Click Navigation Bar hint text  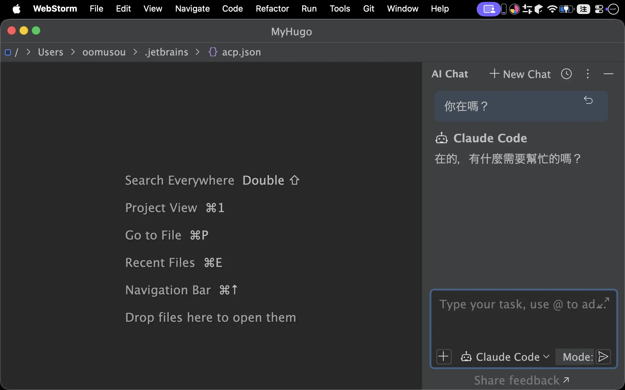tap(168, 290)
